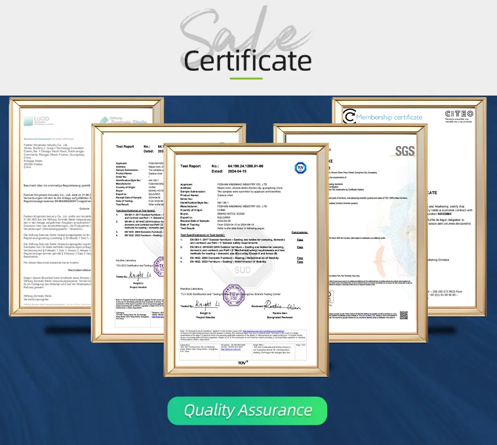Select the SGS logo on the overlapping certificate
This screenshot has width=497, height=445.
(405, 151)
